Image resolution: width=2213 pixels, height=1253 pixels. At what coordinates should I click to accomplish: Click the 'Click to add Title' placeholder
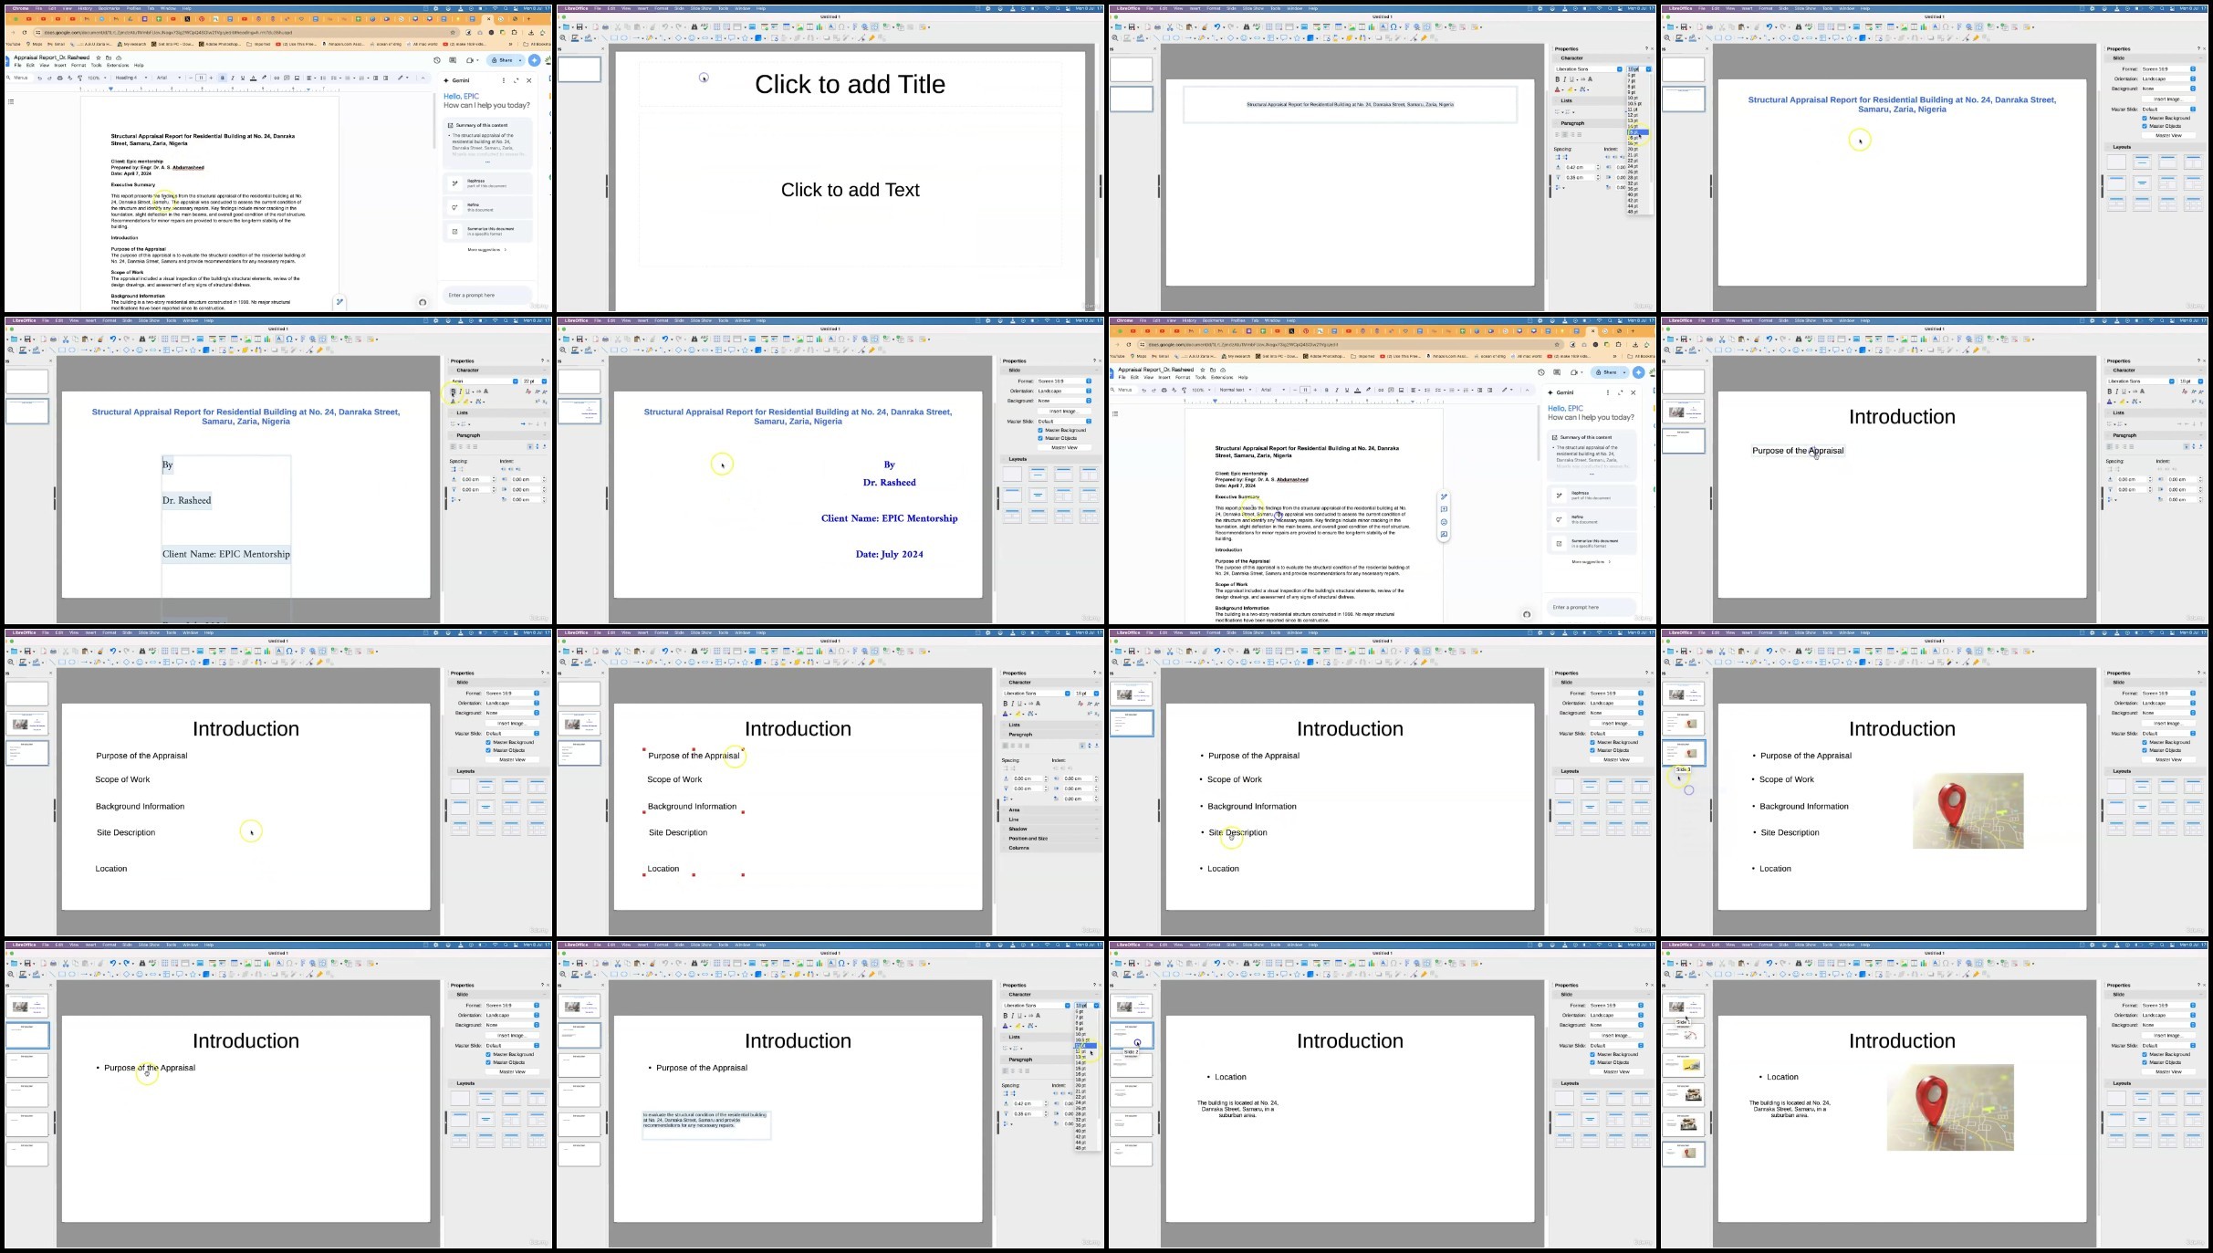[x=850, y=84]
